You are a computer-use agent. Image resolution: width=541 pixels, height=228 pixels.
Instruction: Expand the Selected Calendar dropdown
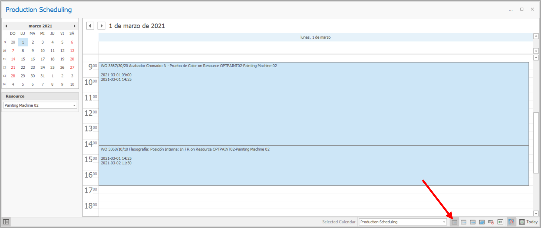[444, 222]
